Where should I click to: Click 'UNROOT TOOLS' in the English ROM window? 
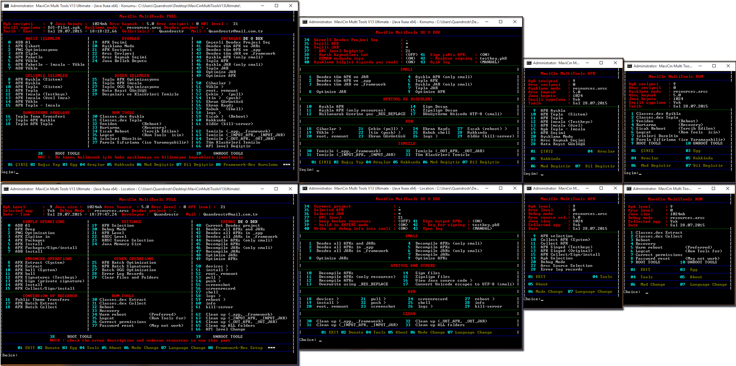(702, 262)
